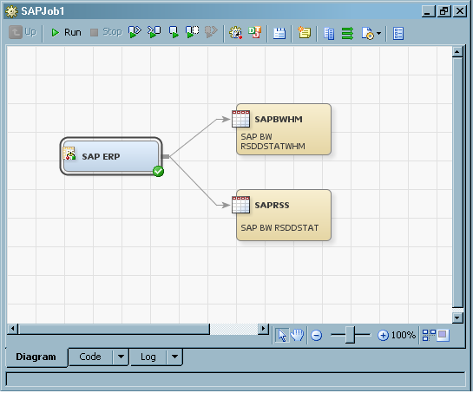Restore the SAPJob1 window
The image size is (473, 393).
(x=443, y=11)
